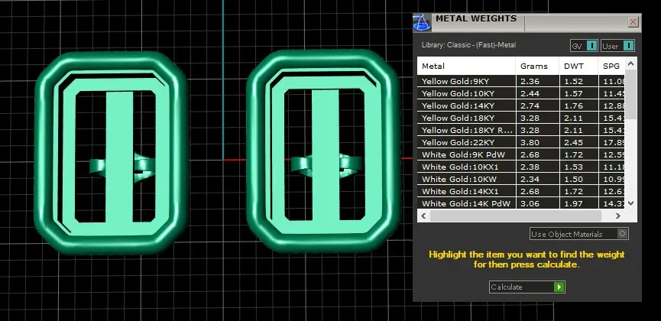
Task: Select the Yellow Gold:18KY R... row
Action: pos(521,130)
